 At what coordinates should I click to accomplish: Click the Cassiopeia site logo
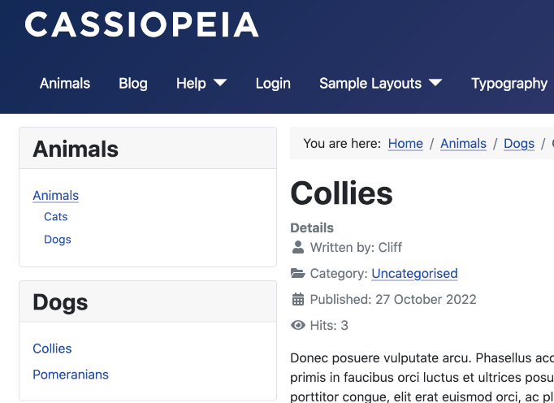point(142,25)
